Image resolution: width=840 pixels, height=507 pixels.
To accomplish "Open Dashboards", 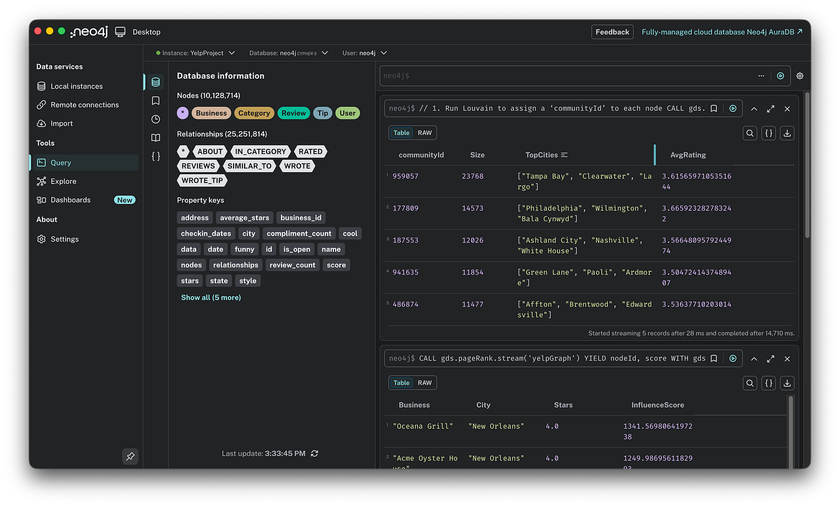I will tap(84, 200).
